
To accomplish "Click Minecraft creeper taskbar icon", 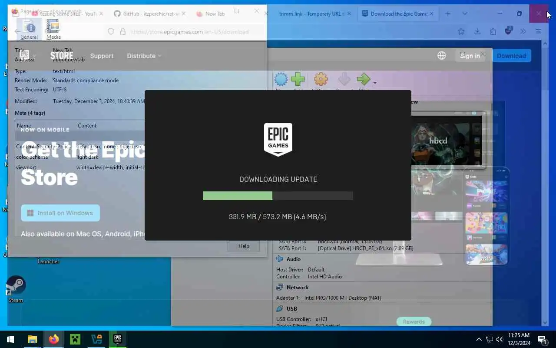I will pos(75,339).
